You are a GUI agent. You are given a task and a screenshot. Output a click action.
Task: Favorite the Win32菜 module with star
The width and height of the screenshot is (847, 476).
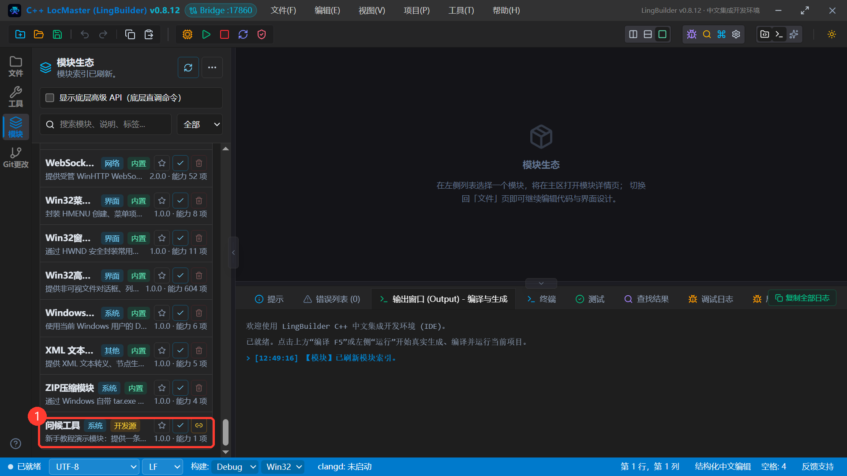coord(162,201)
